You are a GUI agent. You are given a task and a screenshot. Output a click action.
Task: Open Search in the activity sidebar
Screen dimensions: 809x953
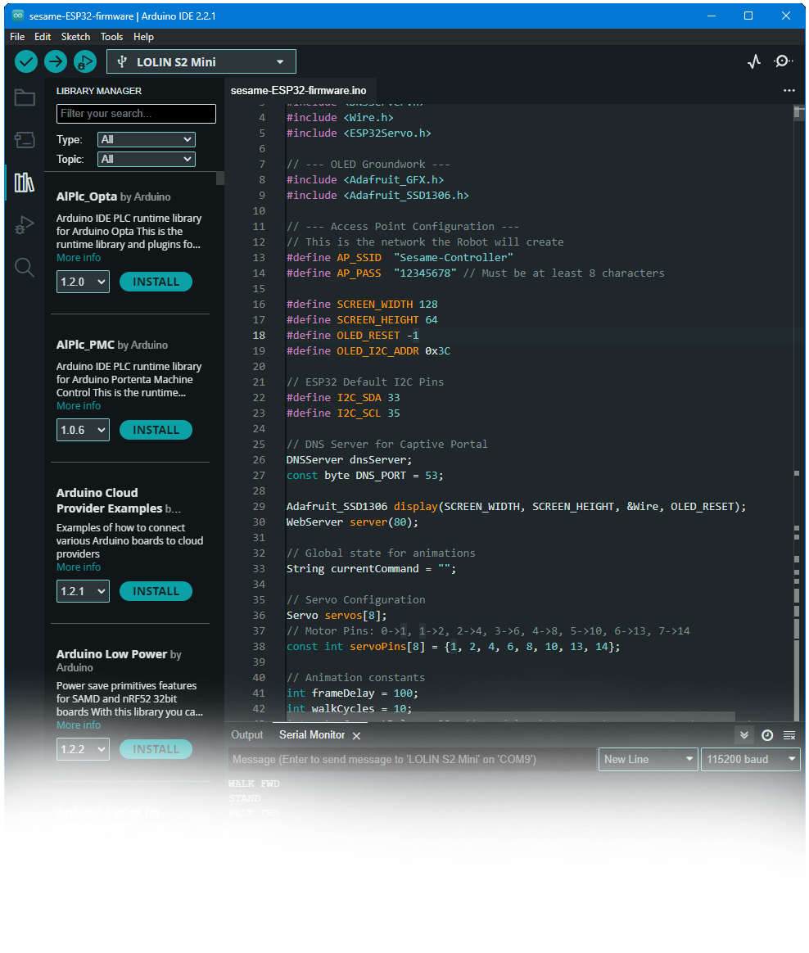coord(25,266)
